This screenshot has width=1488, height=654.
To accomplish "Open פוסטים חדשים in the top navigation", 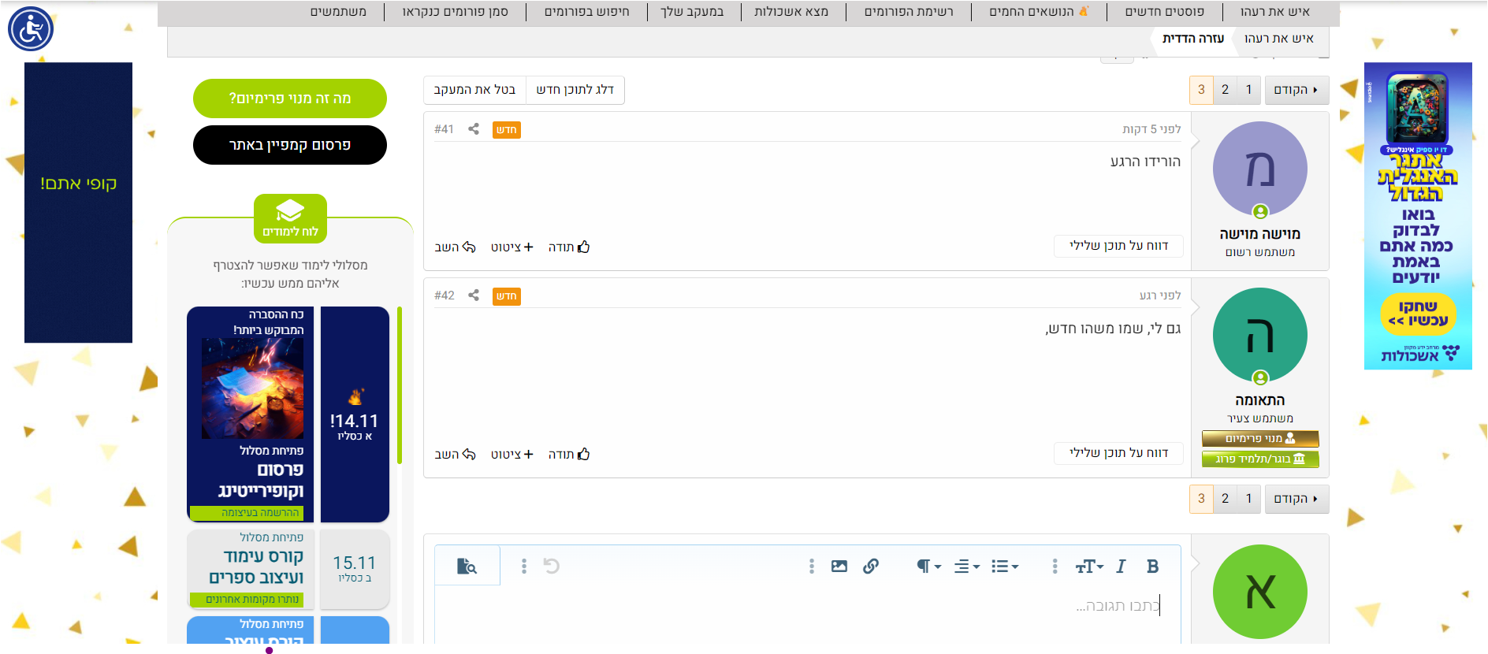I will 1164,12.
